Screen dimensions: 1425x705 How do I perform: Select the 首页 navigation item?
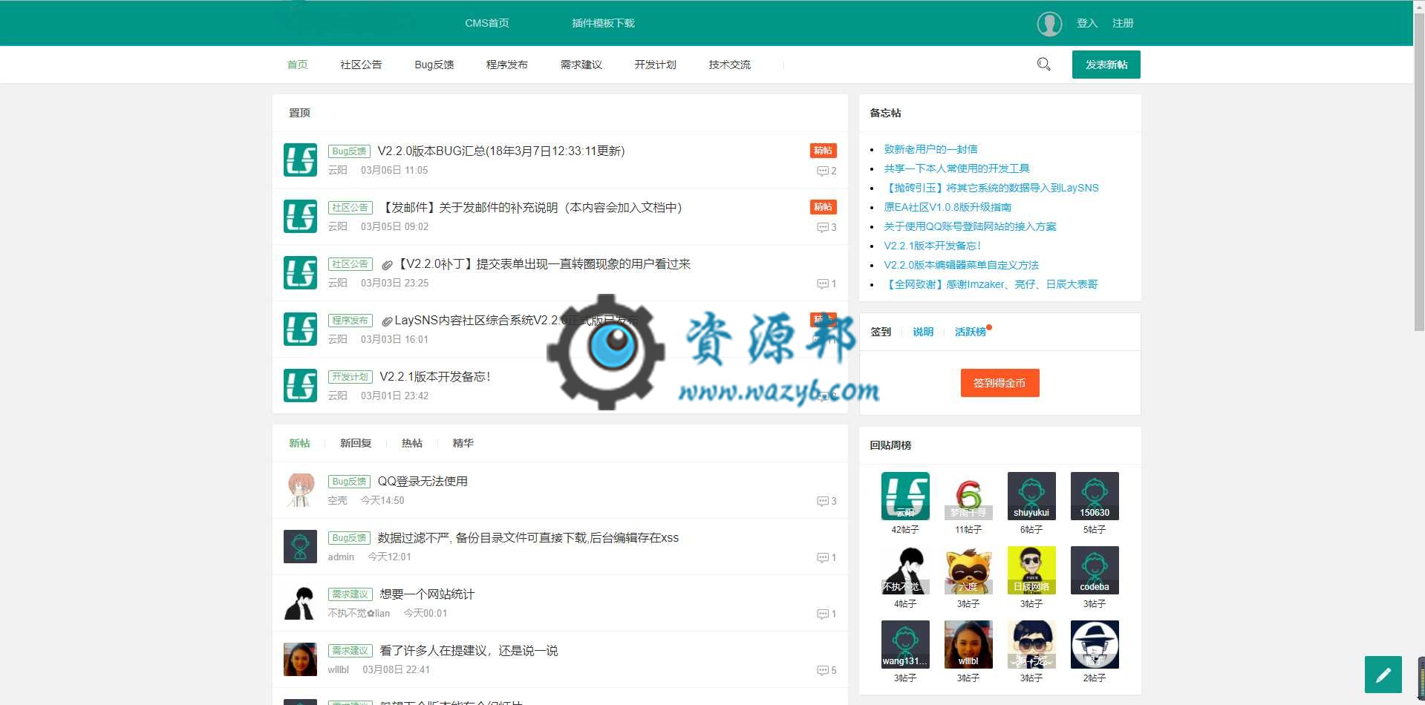click(x=298, y=65)
